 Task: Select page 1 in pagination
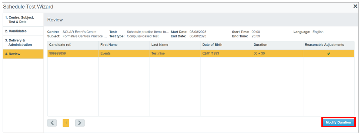tap(66, 123)
